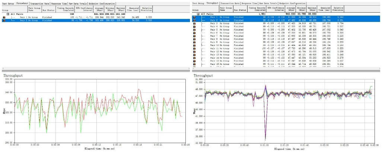The image size is (382, 152).
Task: Click Pair 14 endpoint icon in right window
Action: pos(194,58)
